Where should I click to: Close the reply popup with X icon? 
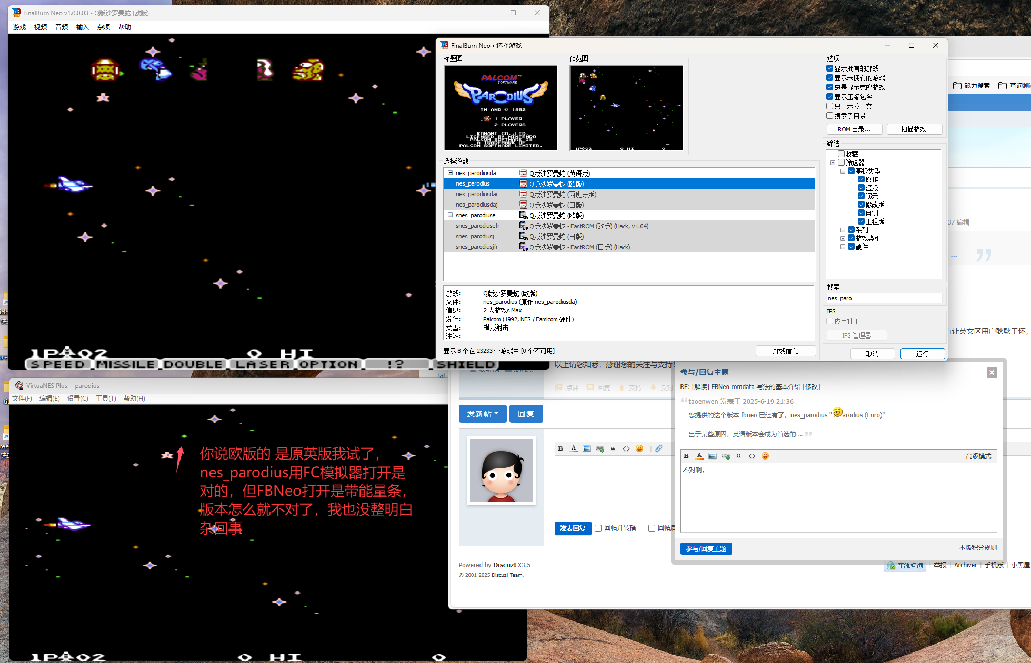point(992,372)
